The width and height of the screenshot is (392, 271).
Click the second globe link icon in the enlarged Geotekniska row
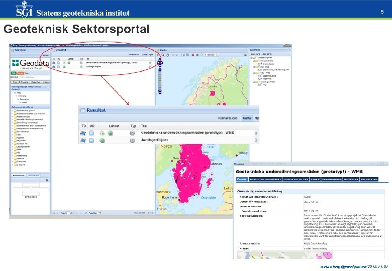coord(110,133)
